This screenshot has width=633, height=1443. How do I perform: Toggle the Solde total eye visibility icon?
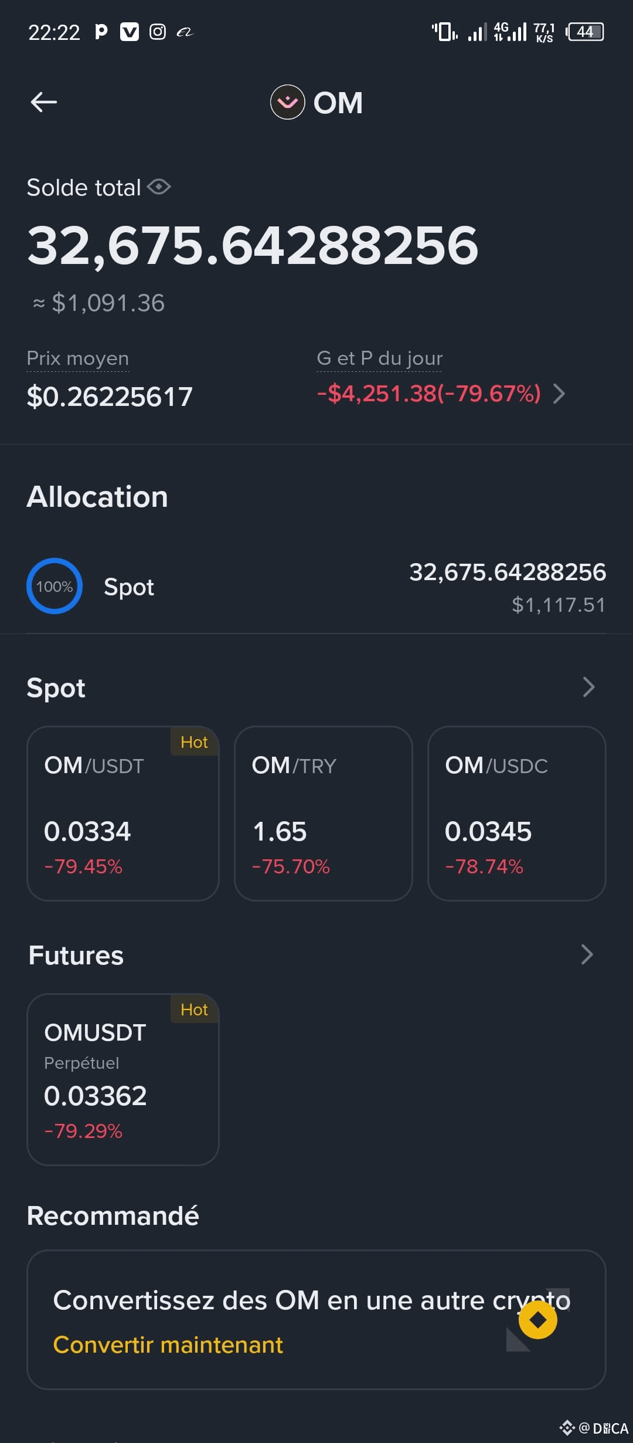pos(159,187)
